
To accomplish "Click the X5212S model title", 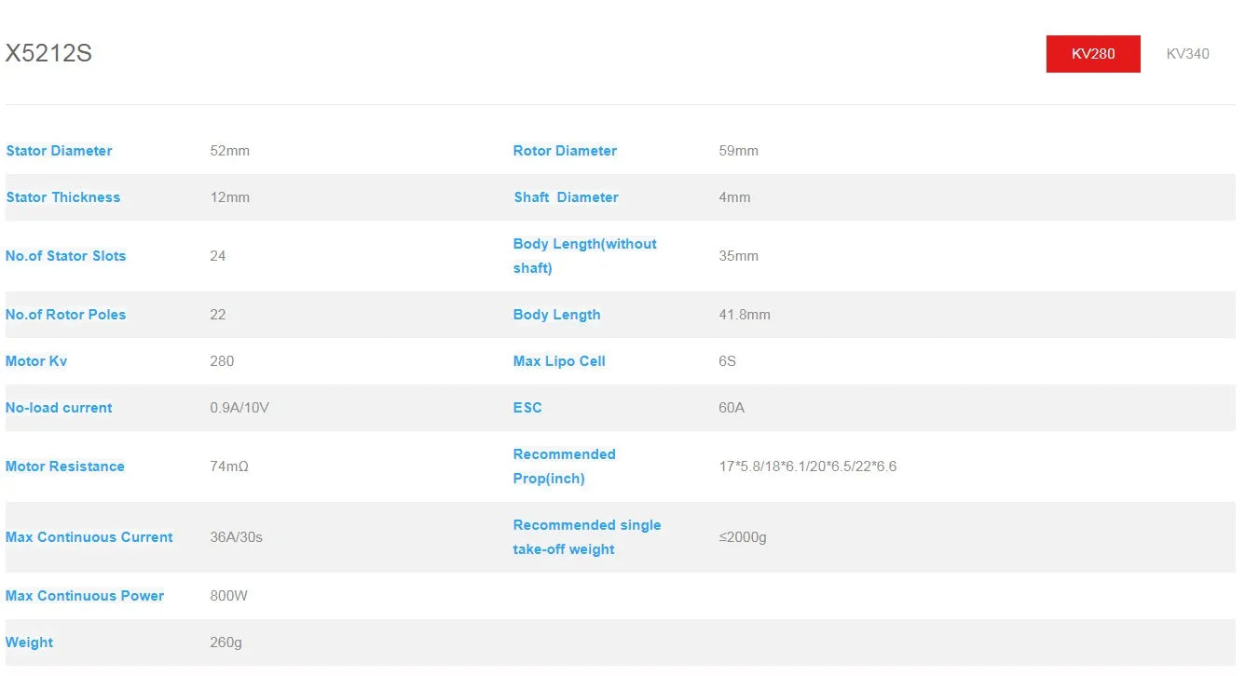I will [48, 54].
